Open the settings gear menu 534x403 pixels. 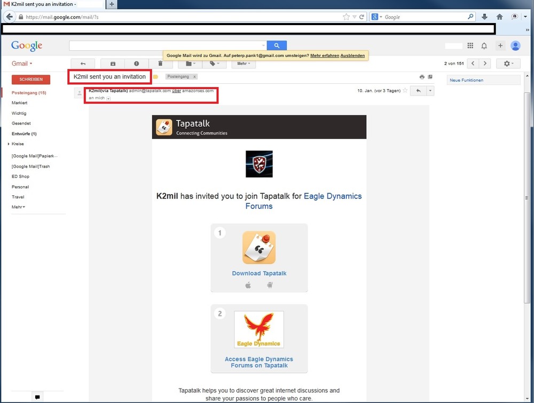(508, 64)
